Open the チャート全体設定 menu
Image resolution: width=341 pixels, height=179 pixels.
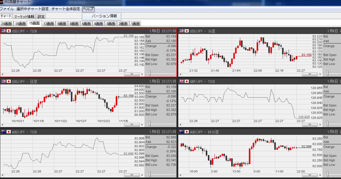[66, 9]
